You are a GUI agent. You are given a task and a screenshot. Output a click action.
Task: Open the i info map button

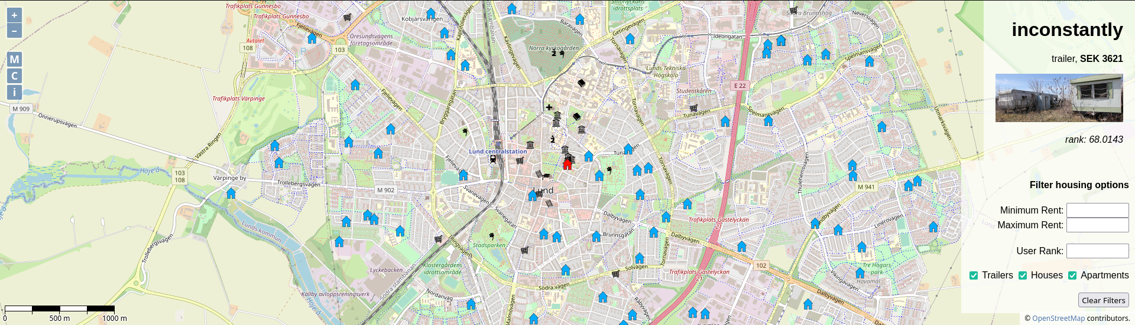[14, 92]
